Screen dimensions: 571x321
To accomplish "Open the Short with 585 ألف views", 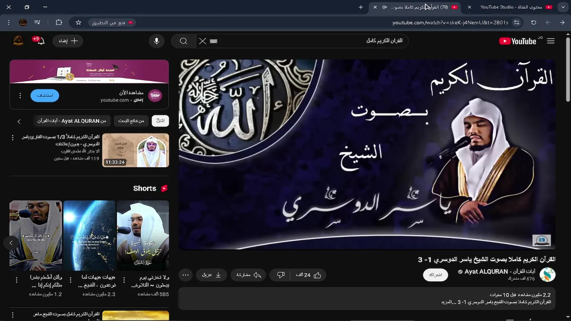I will 143,235.
